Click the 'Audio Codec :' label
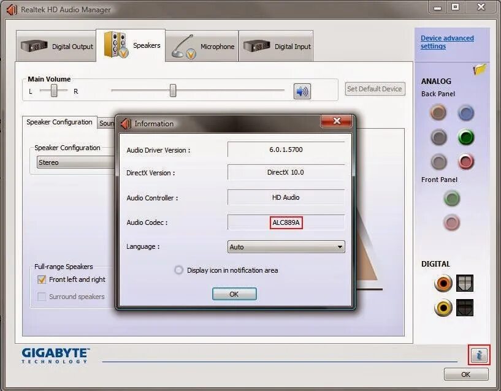 (147, 222)
